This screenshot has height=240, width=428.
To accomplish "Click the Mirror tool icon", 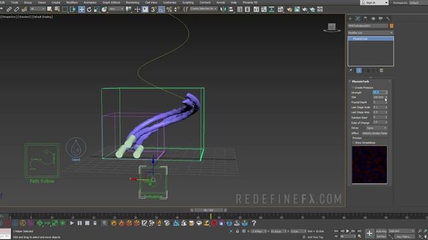I will pyautogui.click(x=223, y=9).
